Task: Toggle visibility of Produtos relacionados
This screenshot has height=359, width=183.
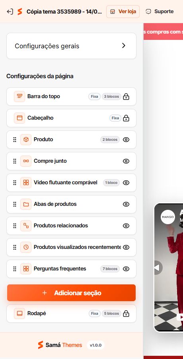Action: click(x=126, y=226)
